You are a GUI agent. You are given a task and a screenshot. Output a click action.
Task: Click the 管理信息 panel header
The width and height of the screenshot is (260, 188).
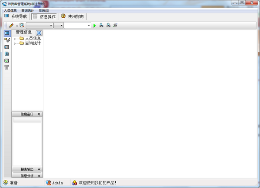pos(23,32)
